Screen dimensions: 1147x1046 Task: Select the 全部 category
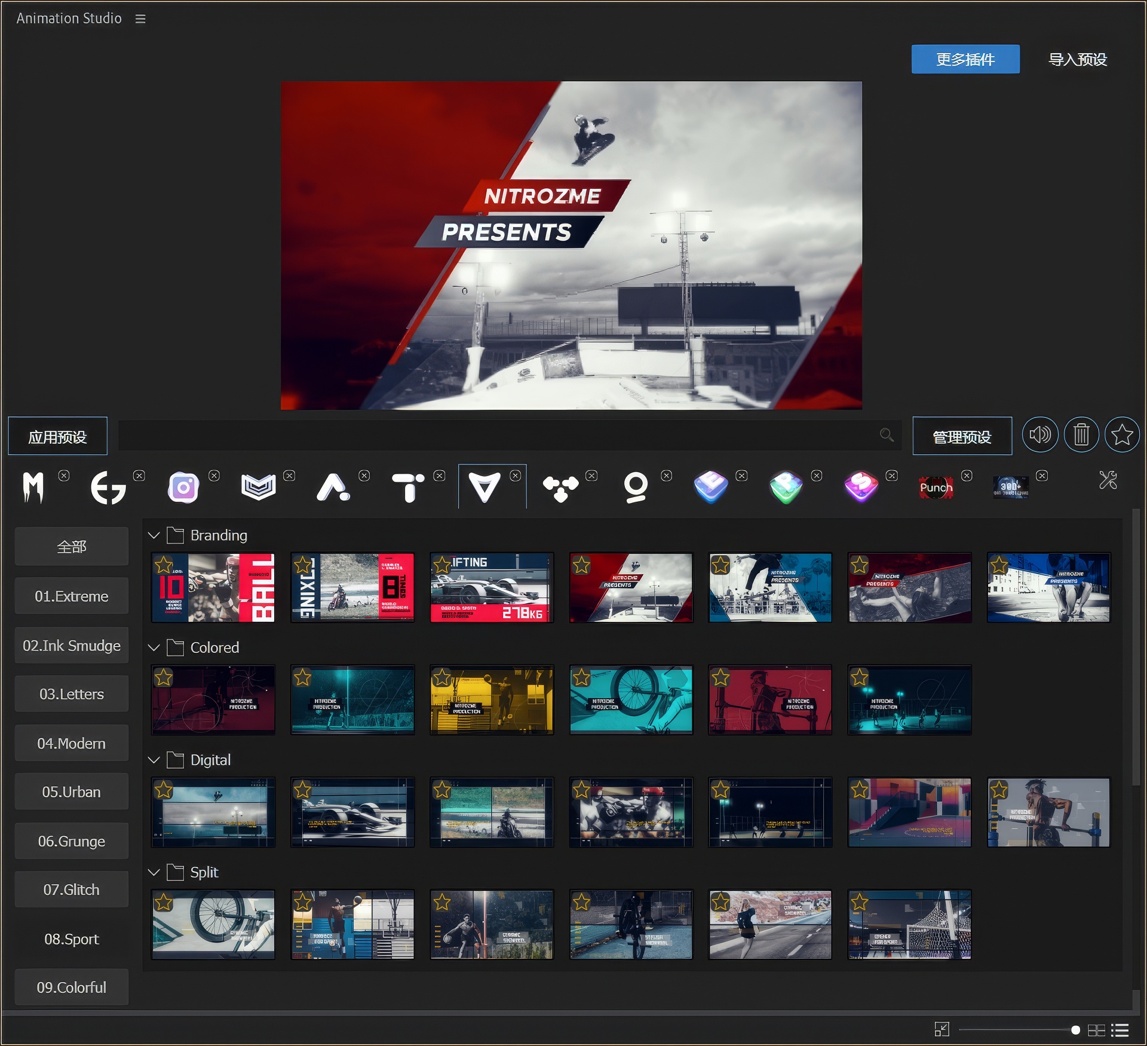coord(72,546)
